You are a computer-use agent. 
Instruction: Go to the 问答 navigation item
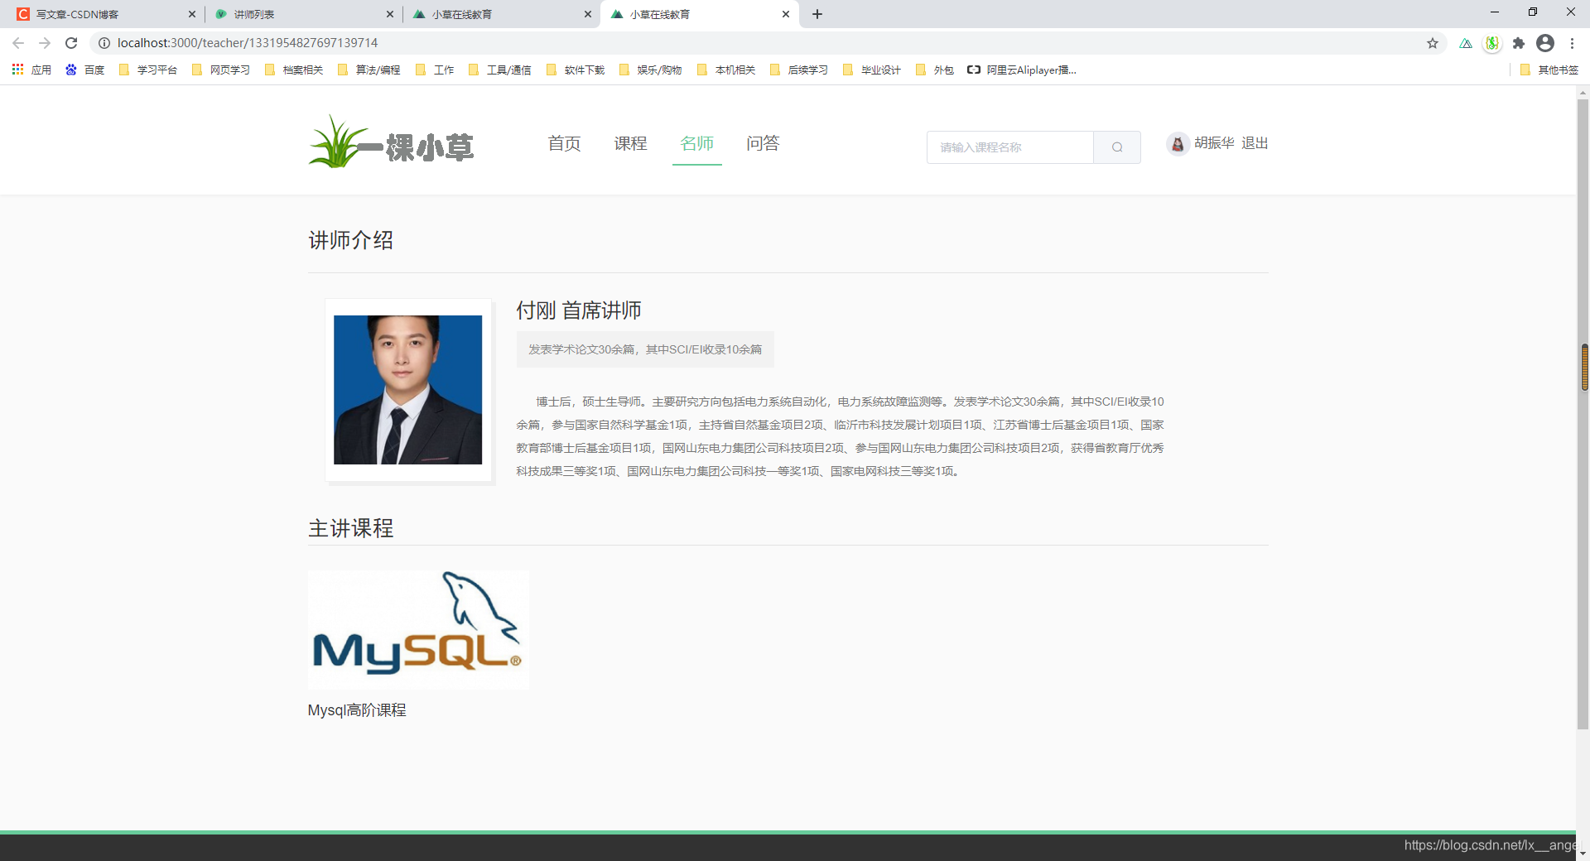pos(764,143)
